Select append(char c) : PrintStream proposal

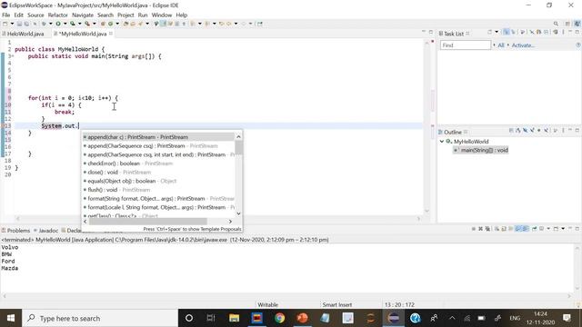coord(158,137)
